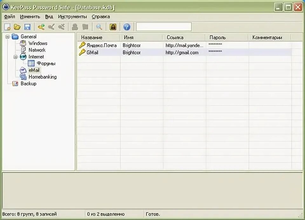Select the General group in tree
This screenshot has height=220, width=305.
(x=29, y=37)
